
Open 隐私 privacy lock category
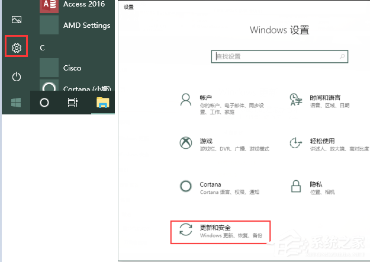click(x=312, y=187)
